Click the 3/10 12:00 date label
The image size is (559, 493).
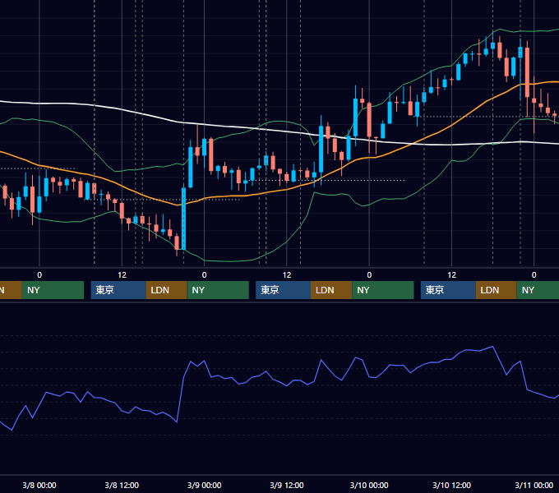tap(451, 485)
